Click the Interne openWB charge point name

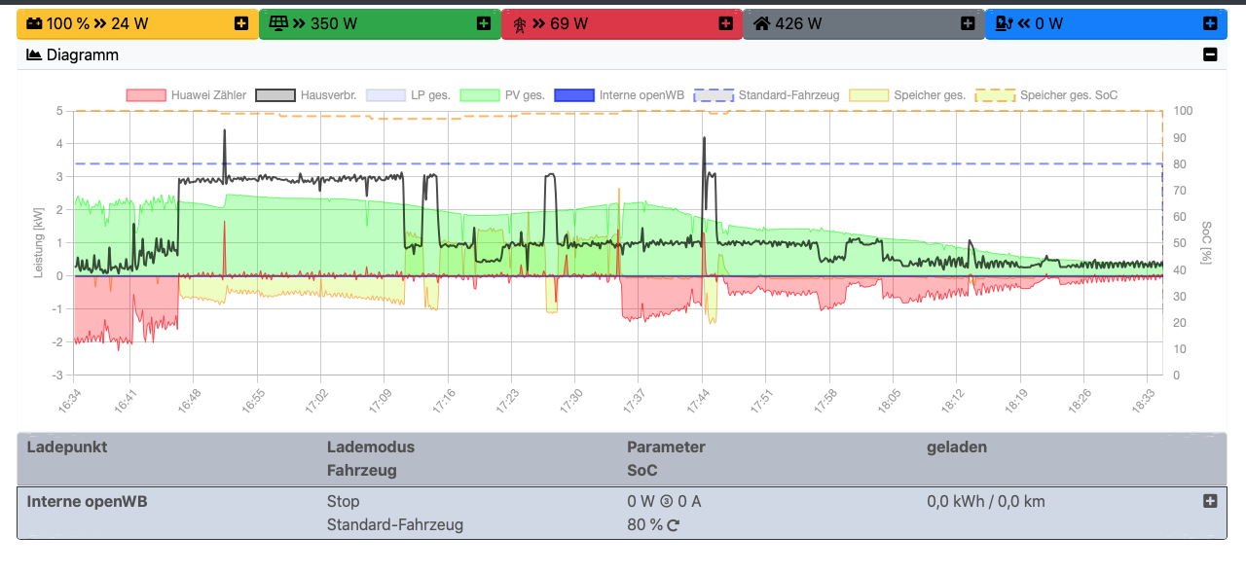(x=87, y=502)
